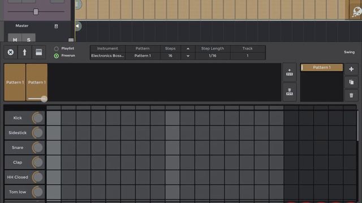Viewport: 362px width, 203px height.
Task: Select the Sidestick row label
Action: [18, 133]
